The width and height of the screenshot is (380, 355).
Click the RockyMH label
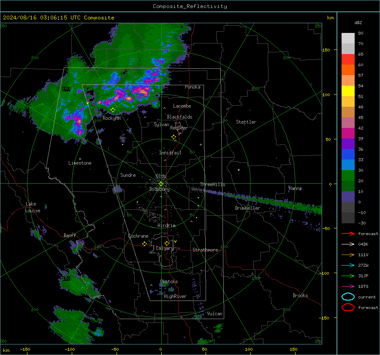tap(111, 118)
